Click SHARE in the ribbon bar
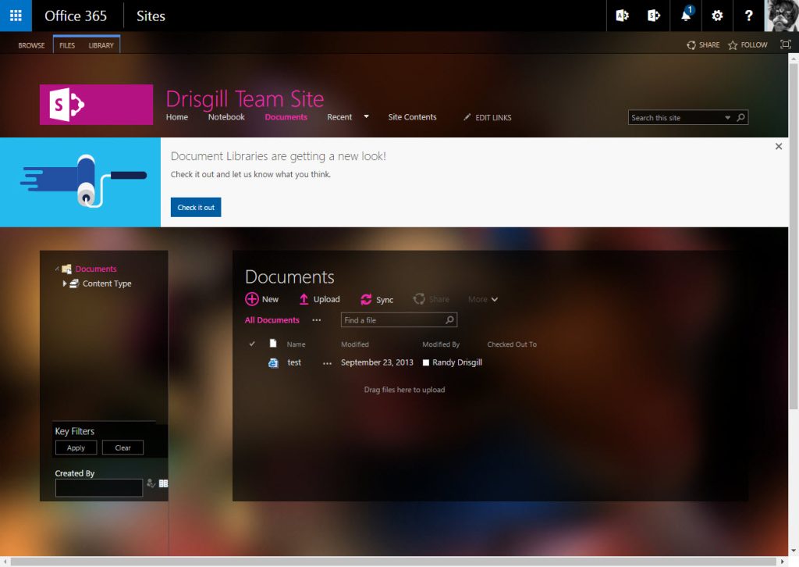The height and width of the screenshot is (567, 799). 703,45
